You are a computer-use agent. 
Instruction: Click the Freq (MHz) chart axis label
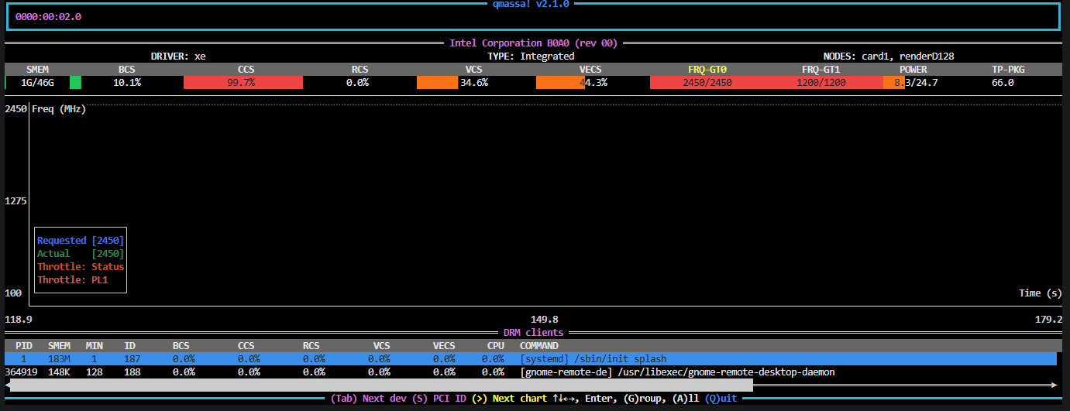59,109
